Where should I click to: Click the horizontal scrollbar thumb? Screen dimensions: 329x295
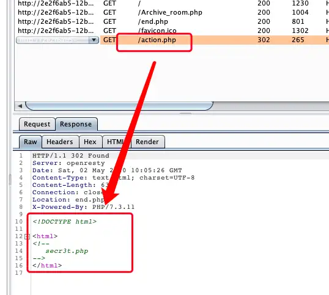point(119,106)
